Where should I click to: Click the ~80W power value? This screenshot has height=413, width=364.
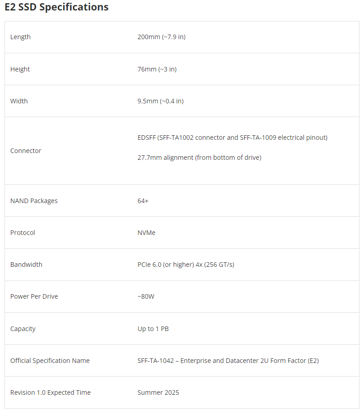pyautogui.click(x=146, y=296)
